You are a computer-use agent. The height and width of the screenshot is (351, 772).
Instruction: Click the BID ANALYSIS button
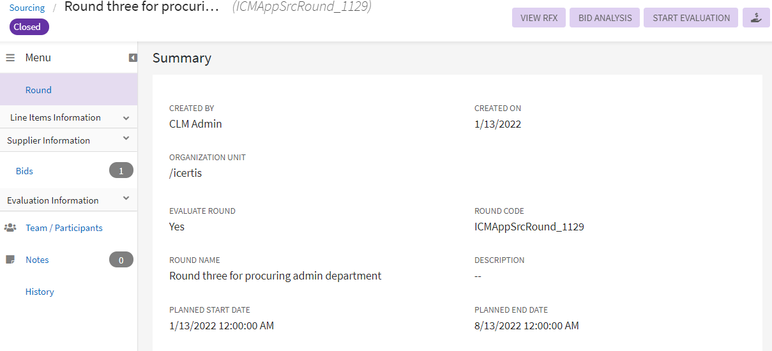click(x=605, y=18)
